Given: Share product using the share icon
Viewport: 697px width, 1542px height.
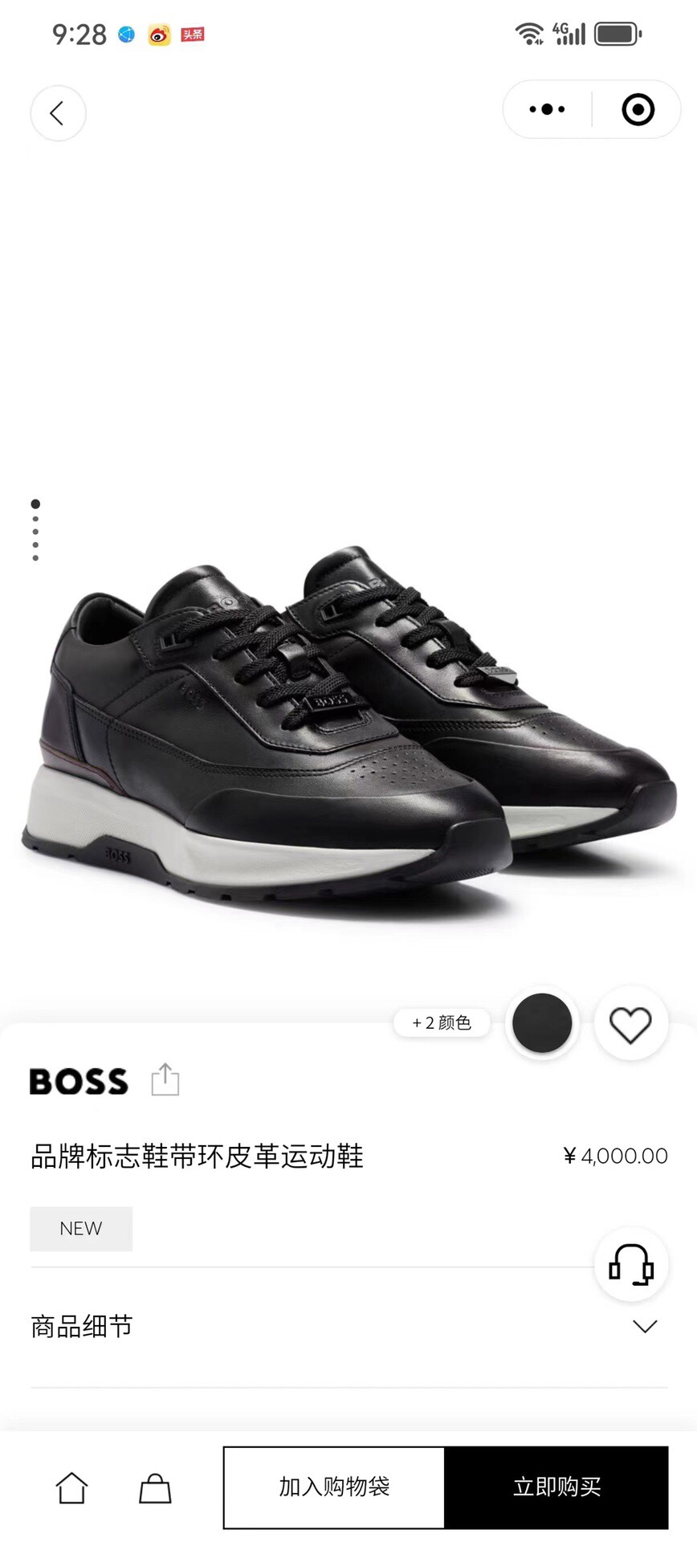Looking at the screenshot, I should tap(165, 1079).
